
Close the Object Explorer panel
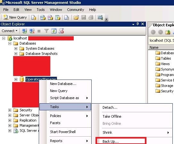[x=143, y=24]
